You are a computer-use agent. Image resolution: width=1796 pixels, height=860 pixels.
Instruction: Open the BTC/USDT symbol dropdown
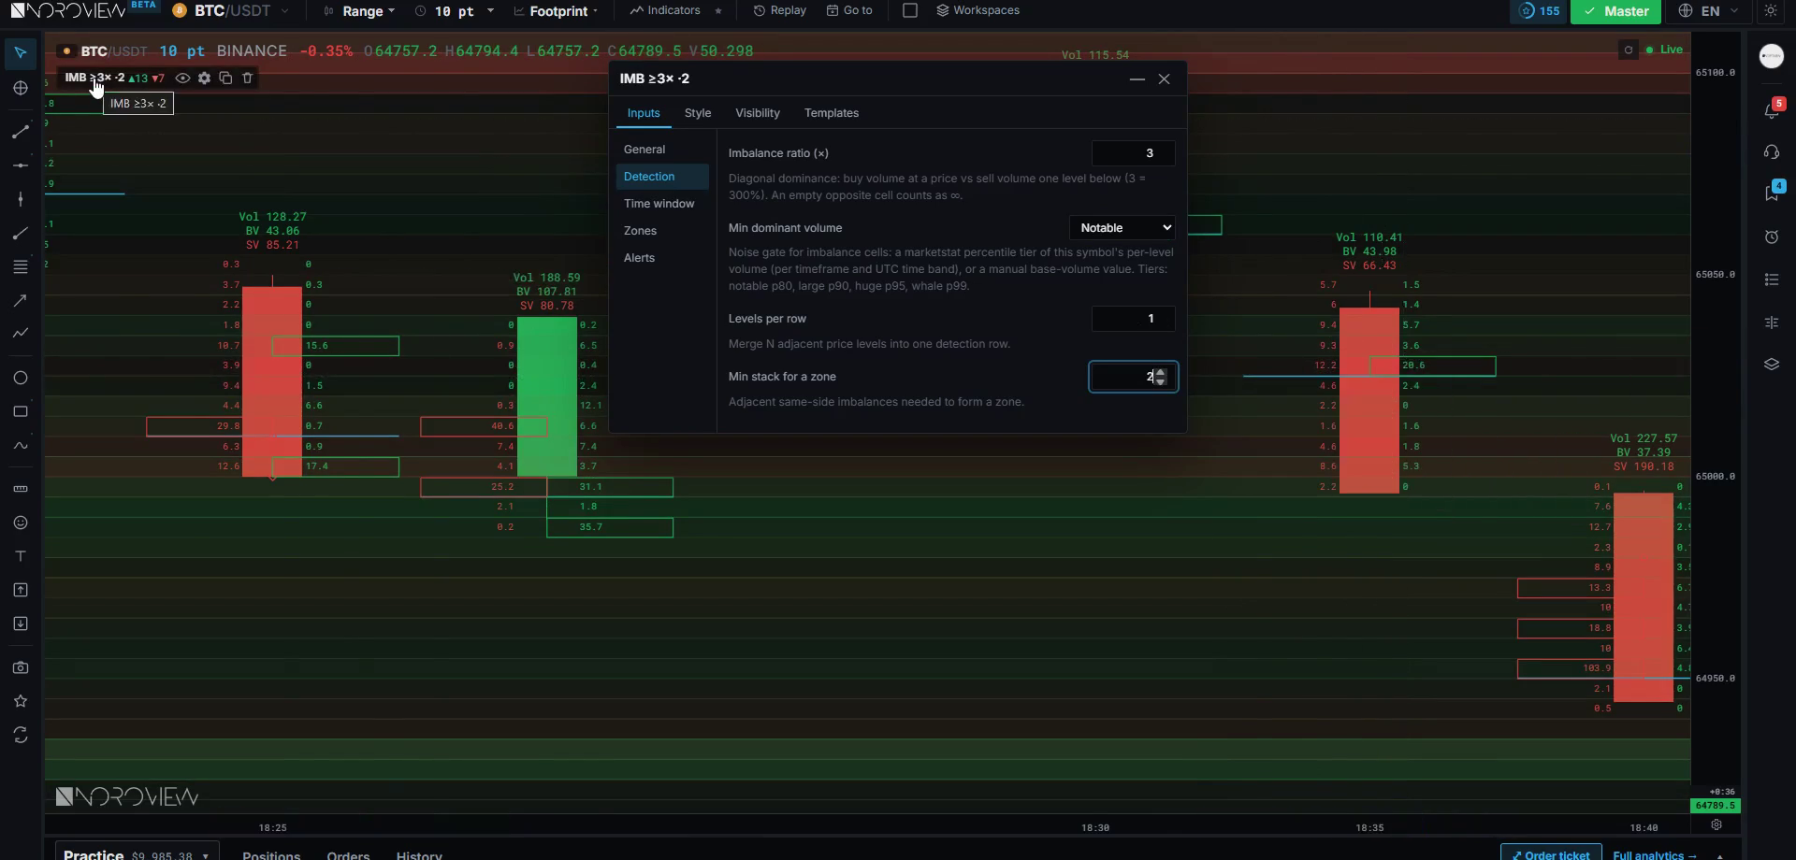click(231, 11)
